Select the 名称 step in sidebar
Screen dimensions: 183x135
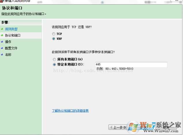pyautogui.click(x=8, y=55)
